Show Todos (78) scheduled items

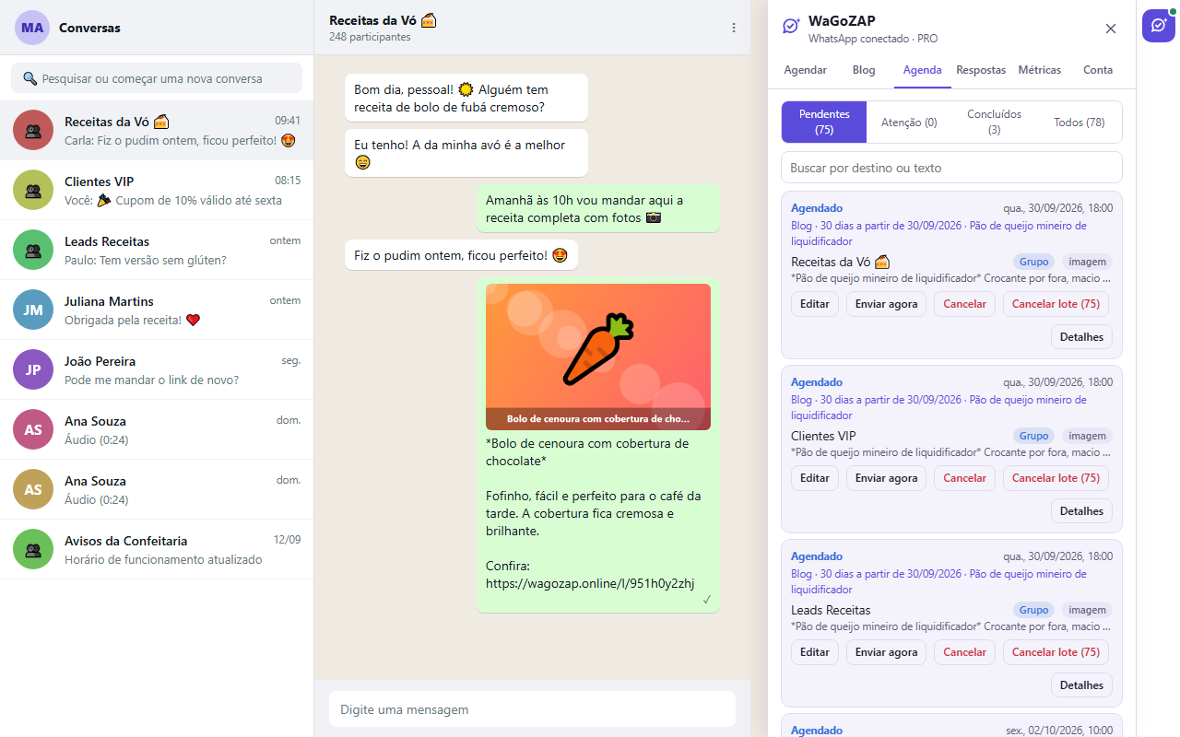(x=1079, y=123)
